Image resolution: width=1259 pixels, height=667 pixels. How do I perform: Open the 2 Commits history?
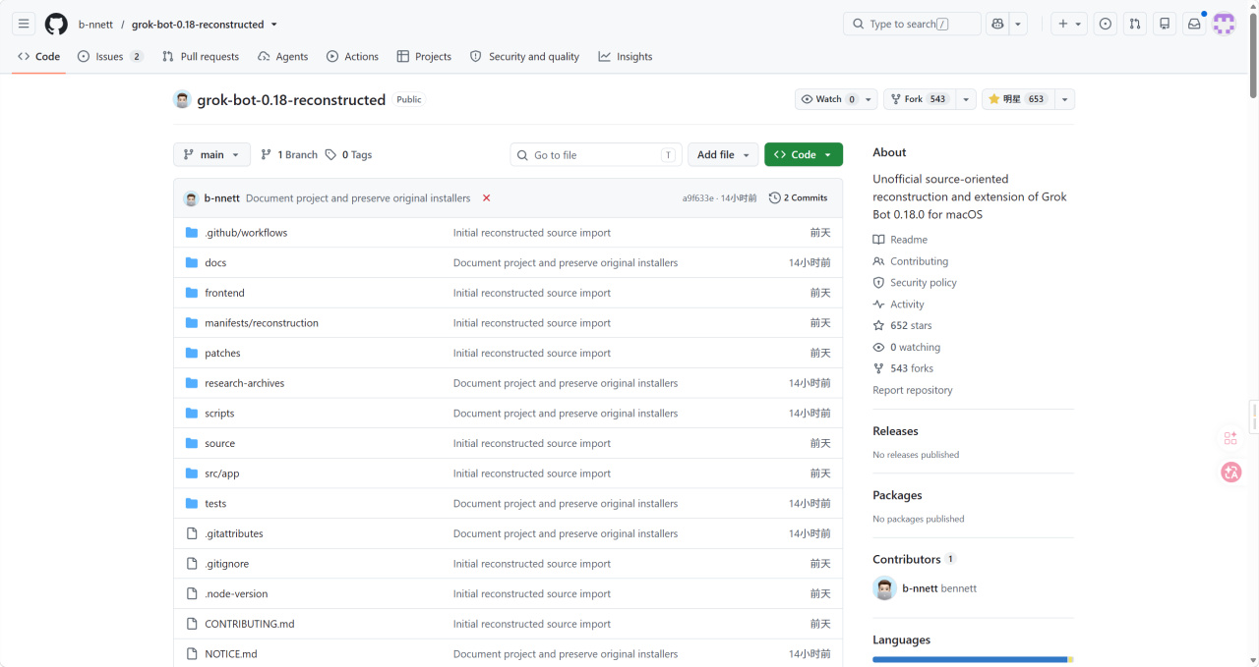click(x=799, y=197)
